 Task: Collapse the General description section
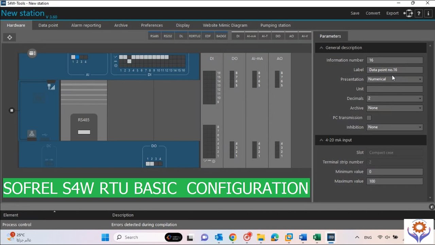(321, 48)
